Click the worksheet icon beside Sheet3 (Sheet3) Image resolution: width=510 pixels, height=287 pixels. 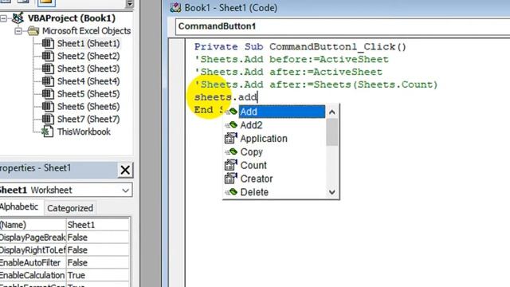[x=48, y=69]
